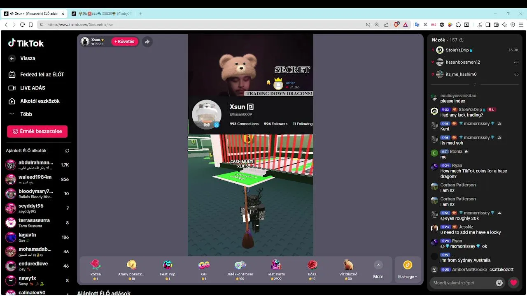This screenshot has width=527, height=296.
Task: Open Alkotói eszközök menu
Action: 34,101
